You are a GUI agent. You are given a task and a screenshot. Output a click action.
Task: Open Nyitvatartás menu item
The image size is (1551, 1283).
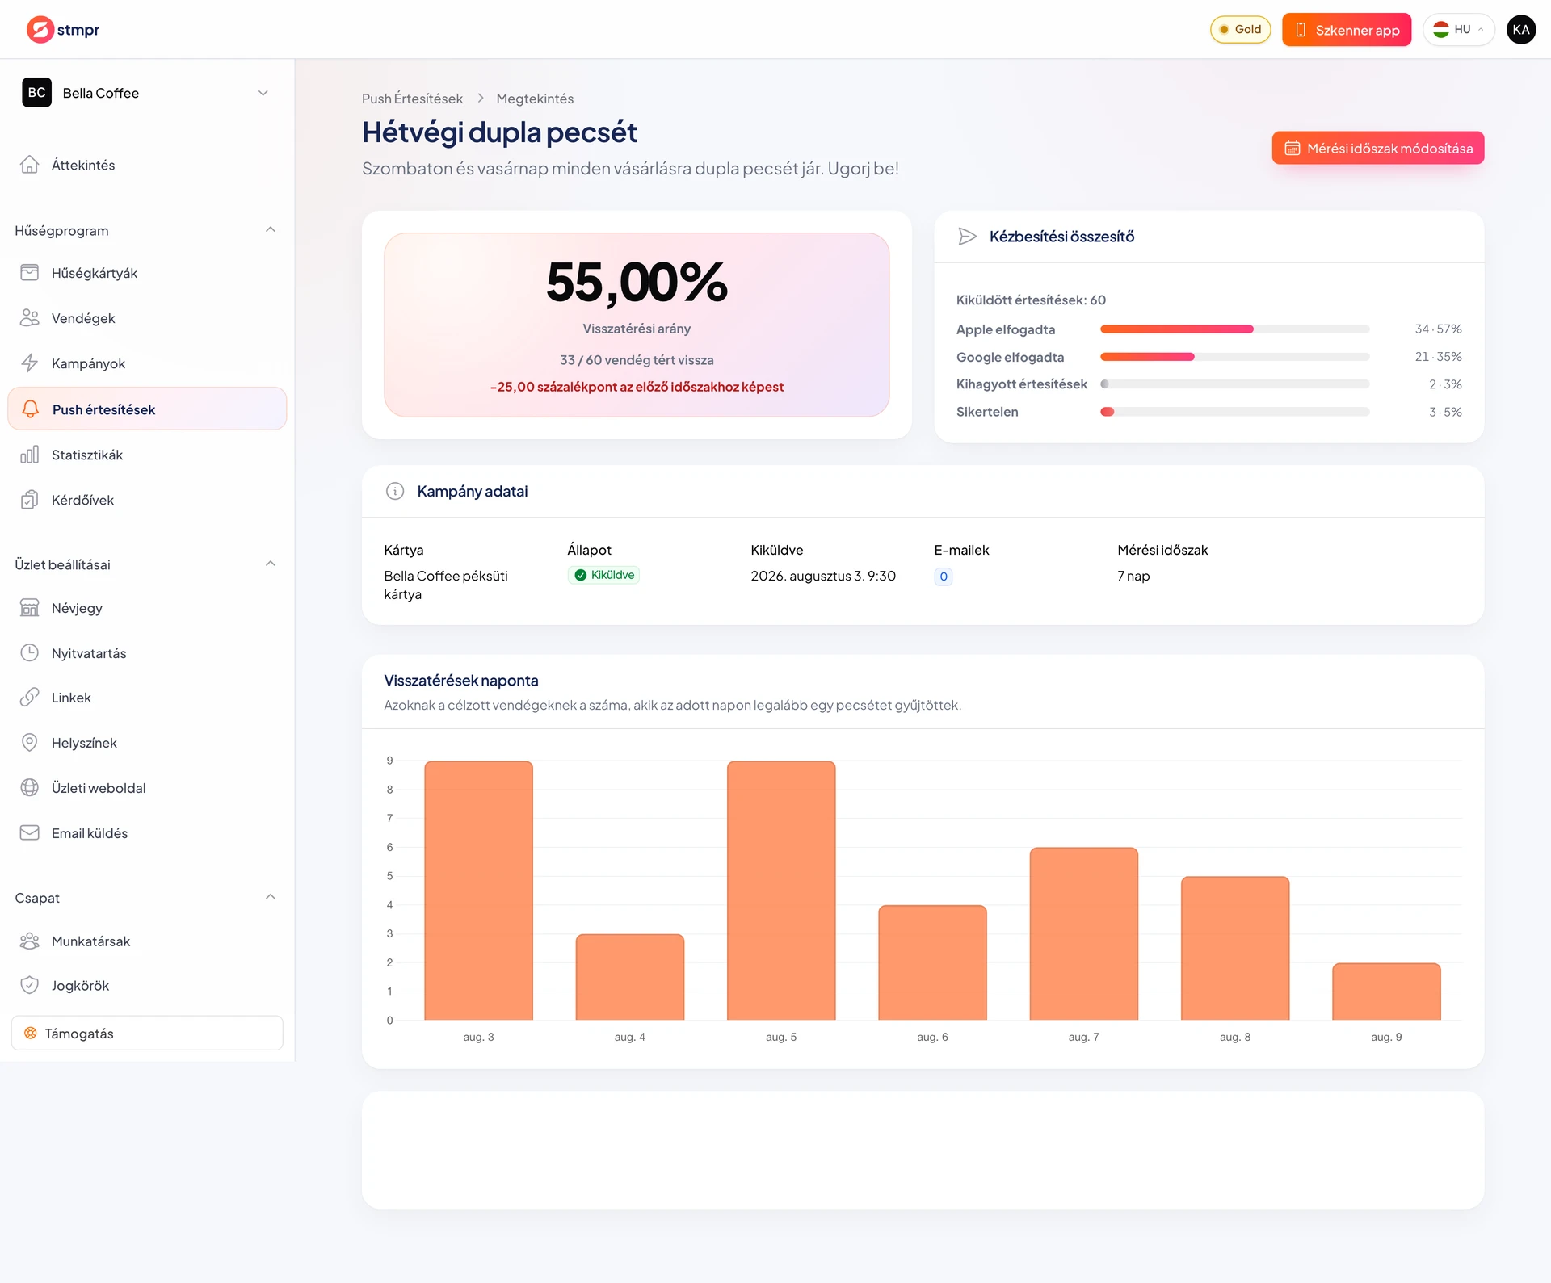click(147, 653)
